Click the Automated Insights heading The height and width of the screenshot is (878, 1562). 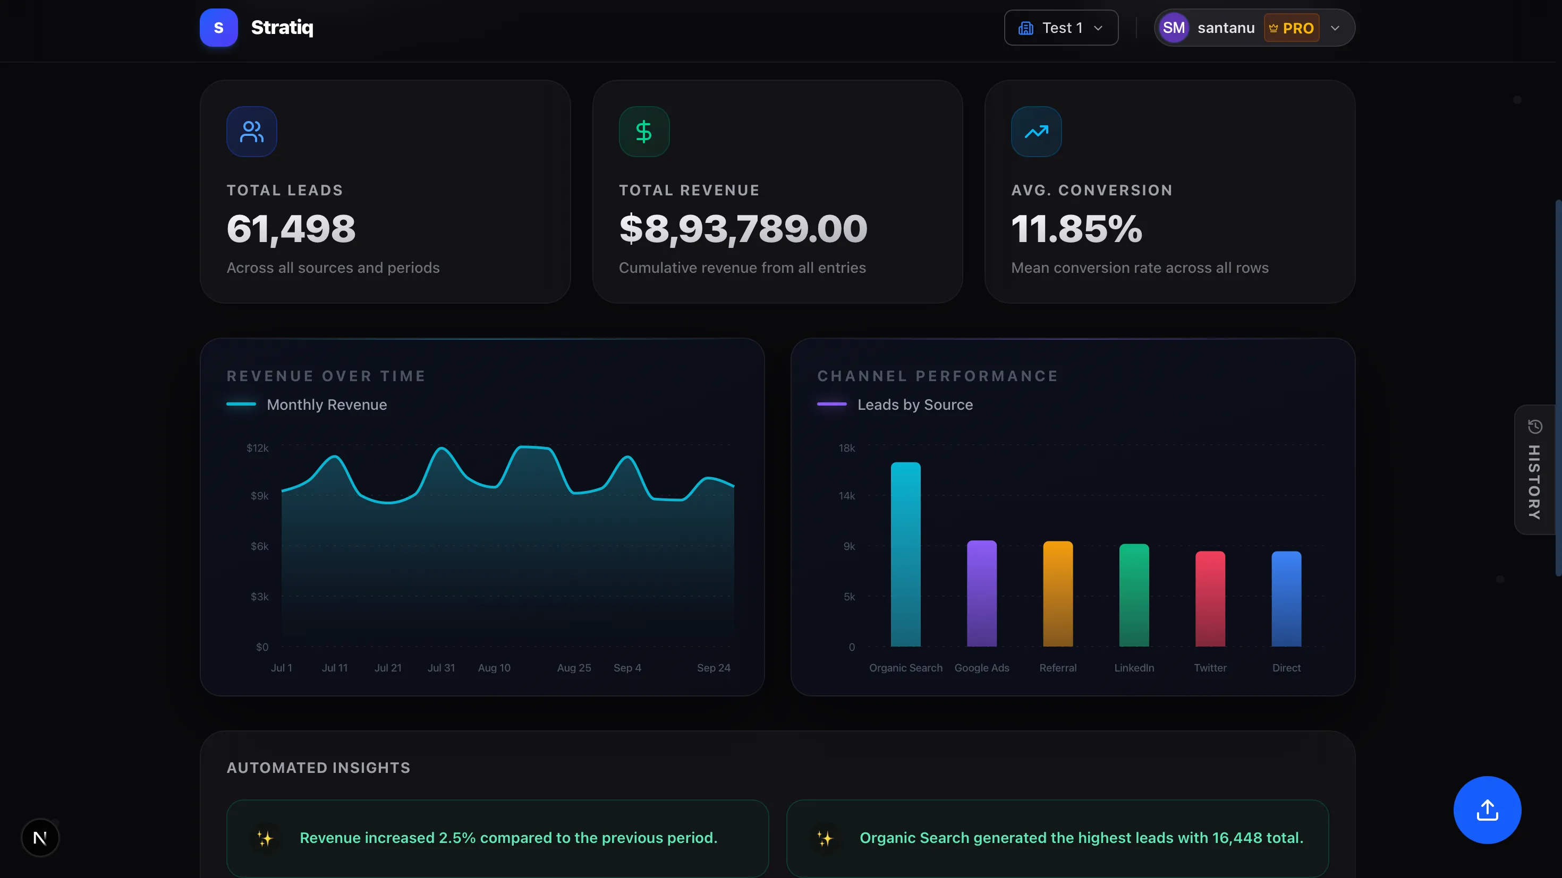pos(318,768)
